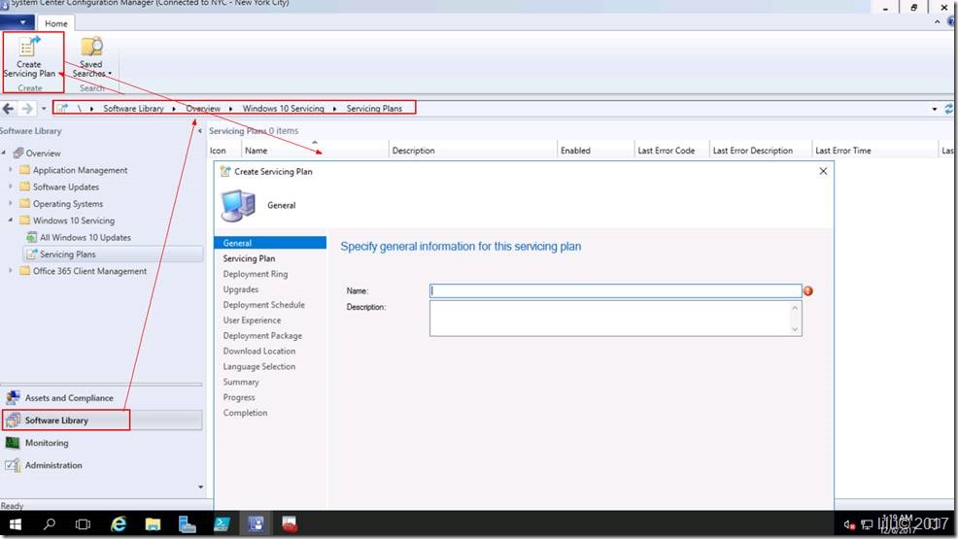Open taskbar Search magnifier
This screenshot has height=539, width=958.
tap(50, 524)
